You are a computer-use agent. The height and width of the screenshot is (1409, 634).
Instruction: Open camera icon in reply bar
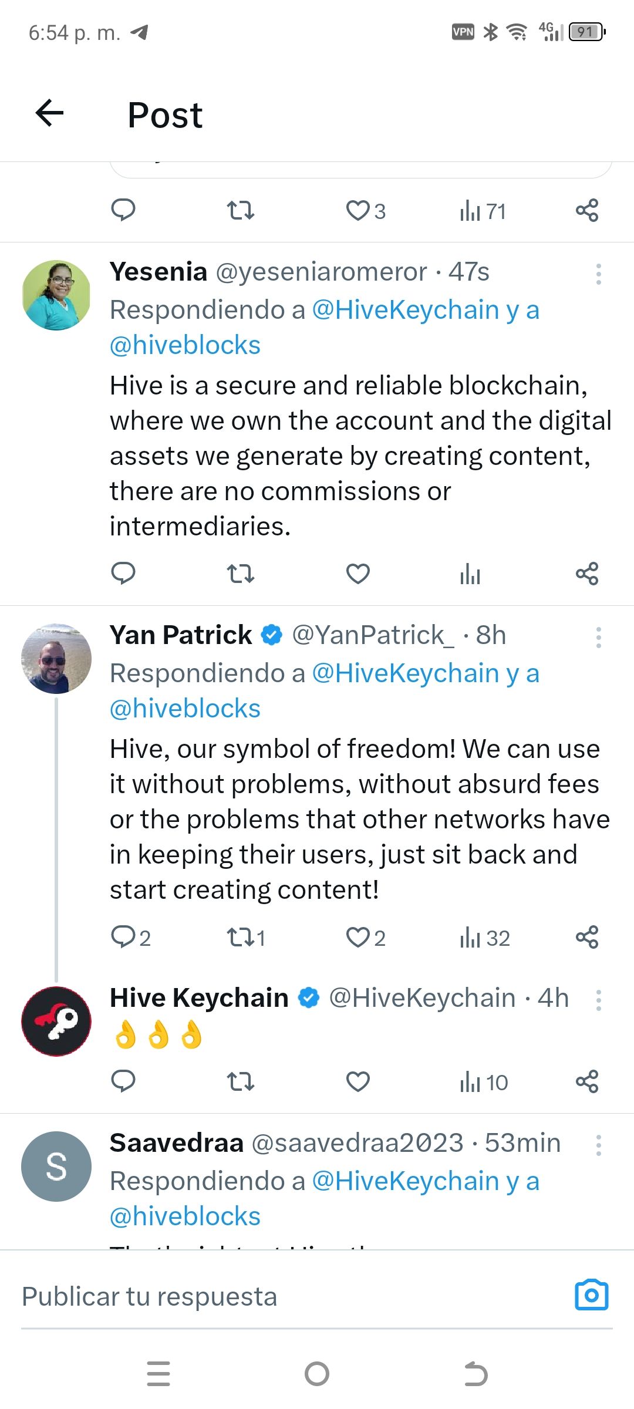pyautogui.click(x=591, y=1295)
